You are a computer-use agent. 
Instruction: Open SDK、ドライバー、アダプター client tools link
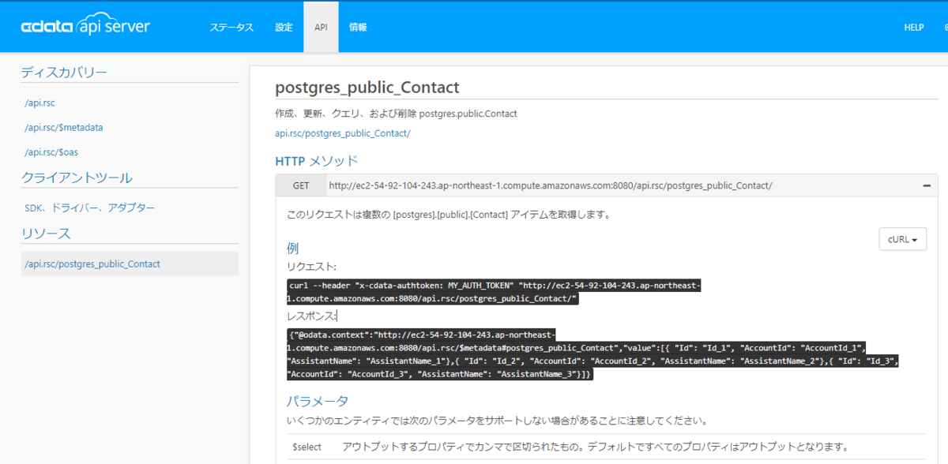tap(90, 208)
